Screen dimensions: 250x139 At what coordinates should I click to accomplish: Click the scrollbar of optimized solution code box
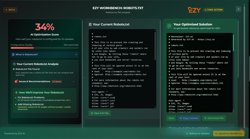[233, 43]
